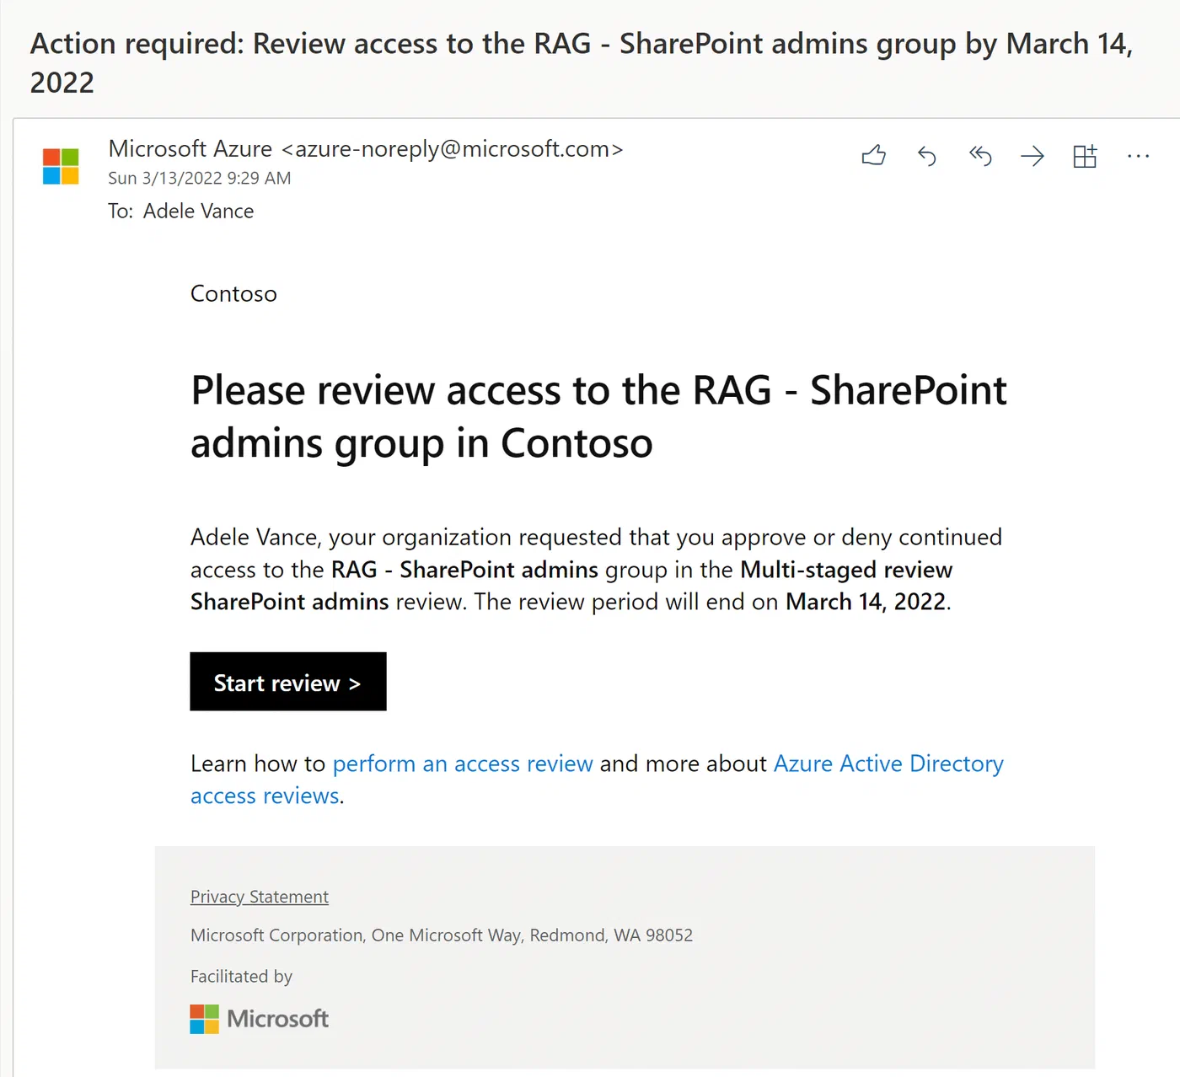Click the Microsoft logo in footer
The image size is (1180, 1077).
260,1019
